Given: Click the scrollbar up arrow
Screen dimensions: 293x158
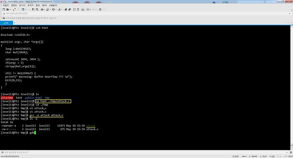Looking at the screenshot, I should pyautogui.click(x=292, y=26).
